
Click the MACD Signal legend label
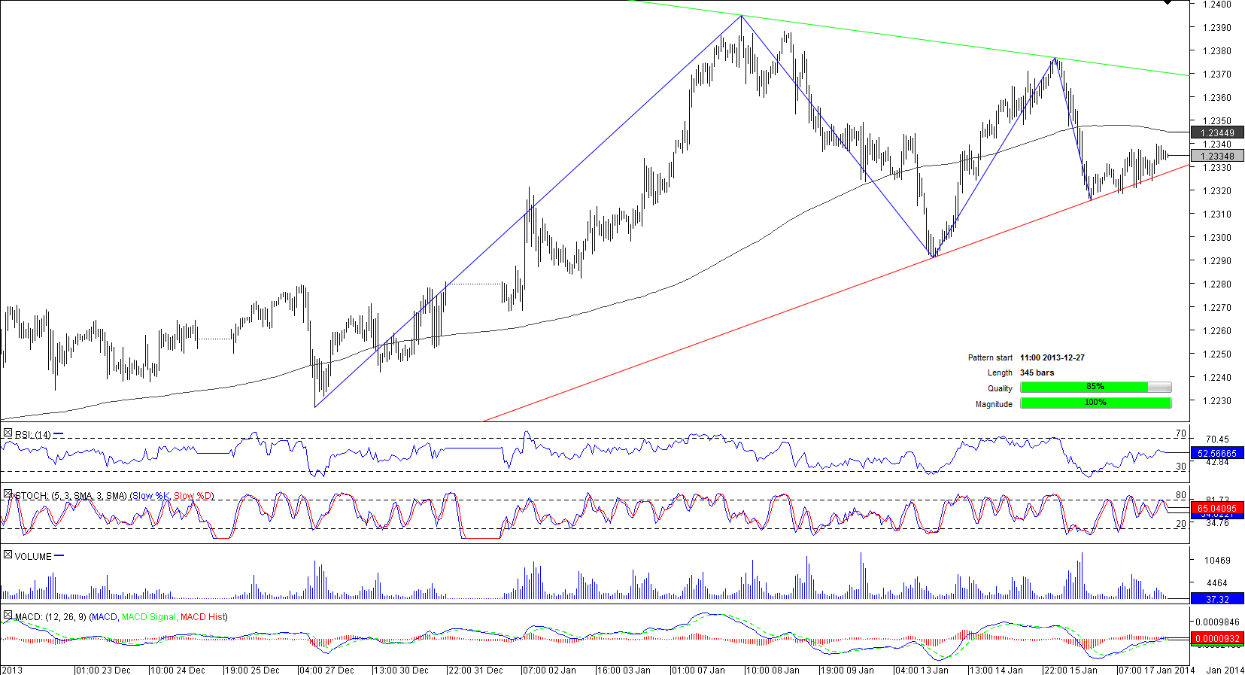tap(148, 617)
